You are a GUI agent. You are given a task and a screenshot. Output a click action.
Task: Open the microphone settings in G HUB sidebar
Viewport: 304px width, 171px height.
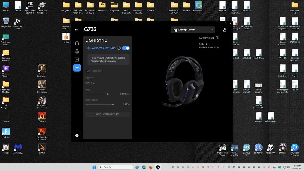pos(77,51)
